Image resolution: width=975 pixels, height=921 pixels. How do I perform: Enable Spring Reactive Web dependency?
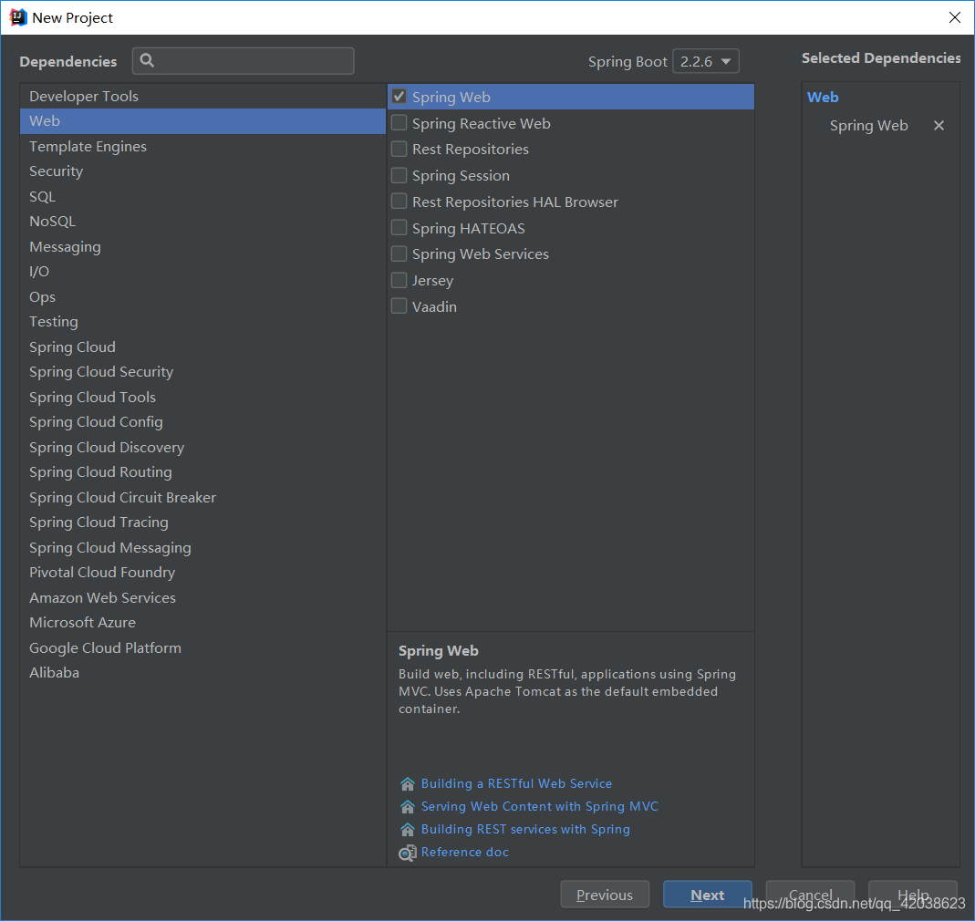[399, 123]
